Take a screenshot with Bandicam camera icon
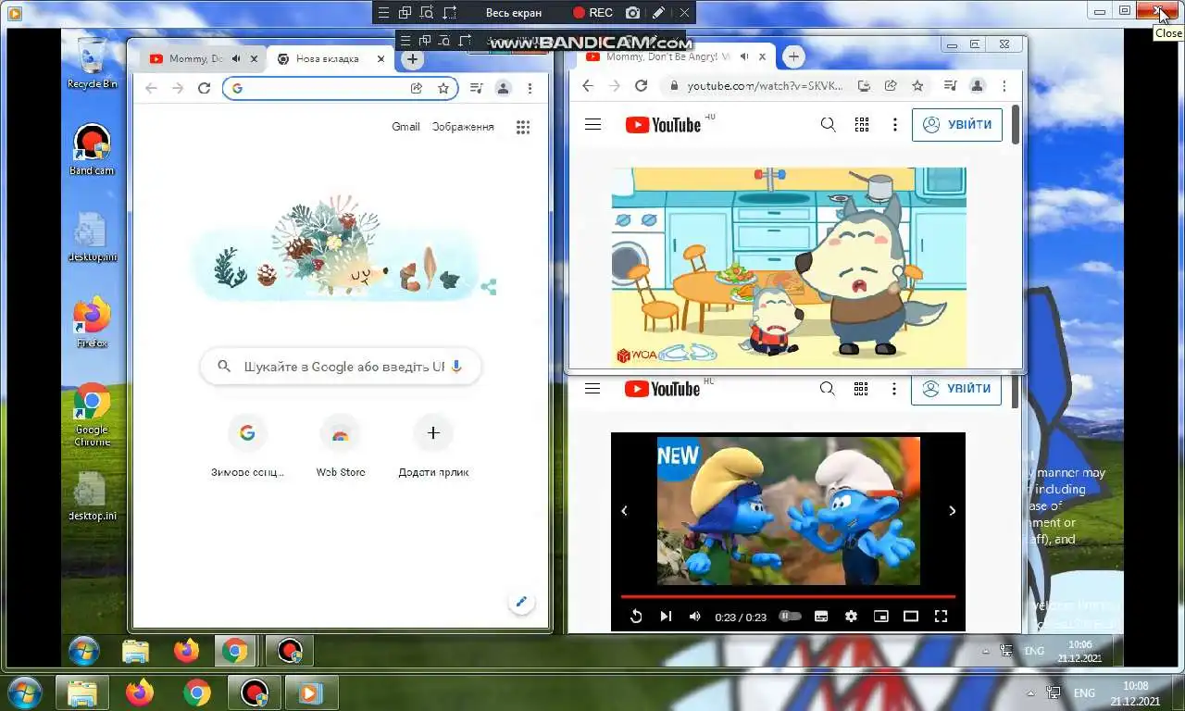 632,13
